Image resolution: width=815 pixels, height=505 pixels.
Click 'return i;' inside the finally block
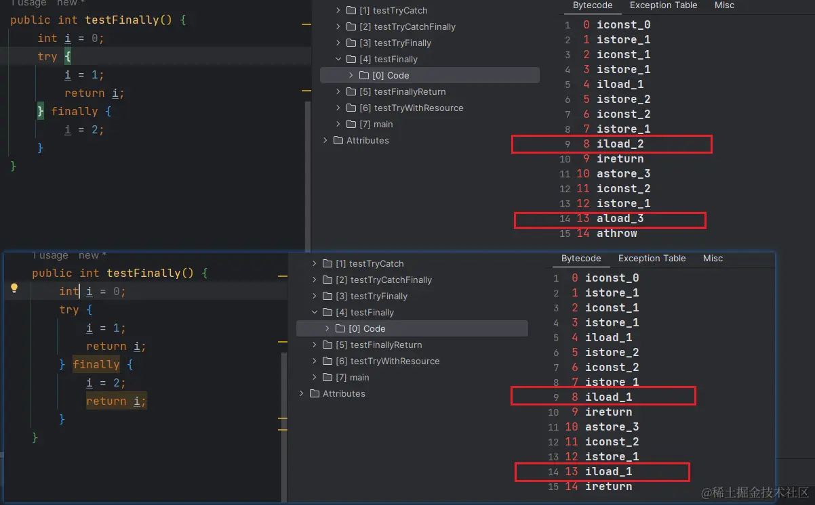click(116, 401)
